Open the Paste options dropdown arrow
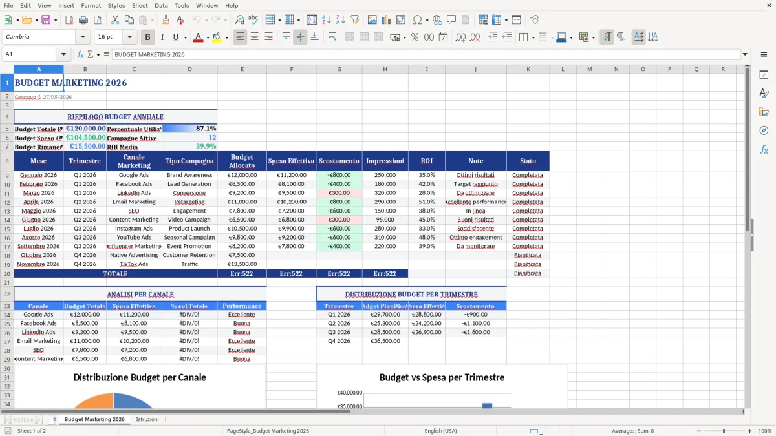 [152, 20]
